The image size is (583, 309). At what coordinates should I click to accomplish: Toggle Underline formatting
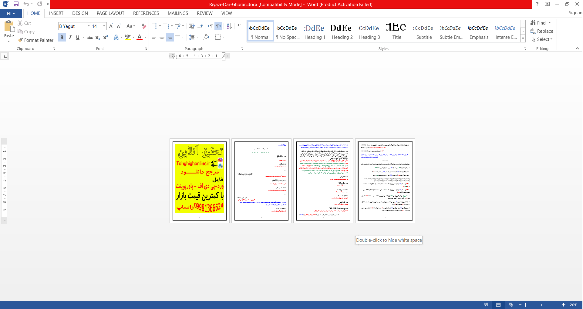point(78,37)
